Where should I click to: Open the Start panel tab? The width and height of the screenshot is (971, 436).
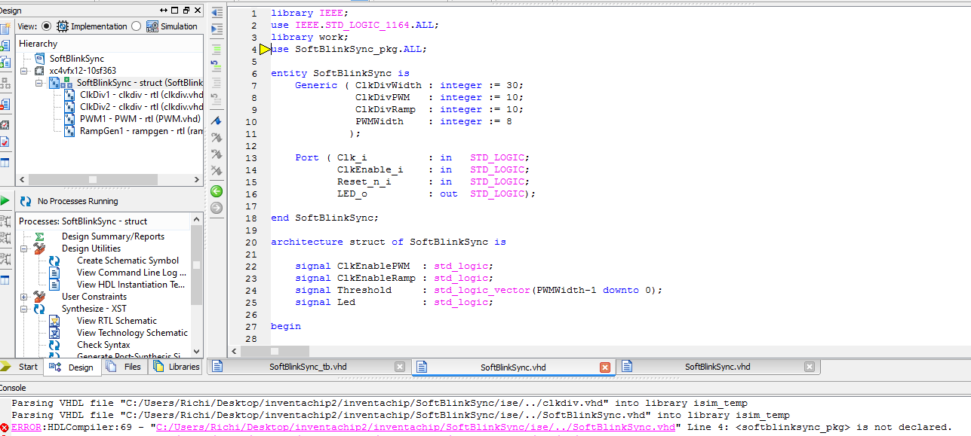click(x=21, y=367)
